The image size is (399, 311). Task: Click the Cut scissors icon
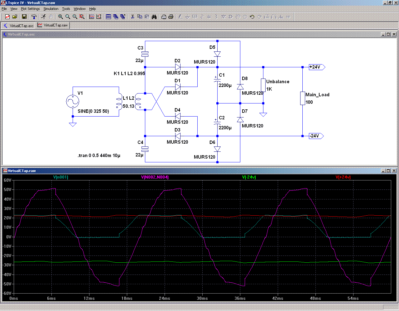click(132, 17)
